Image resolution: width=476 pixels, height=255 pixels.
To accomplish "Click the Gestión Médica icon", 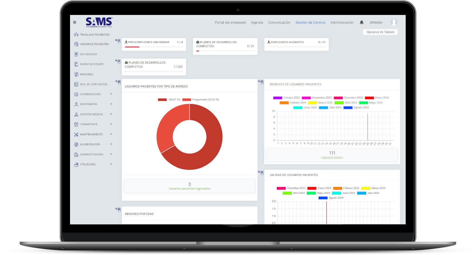I will click(76, 114).
